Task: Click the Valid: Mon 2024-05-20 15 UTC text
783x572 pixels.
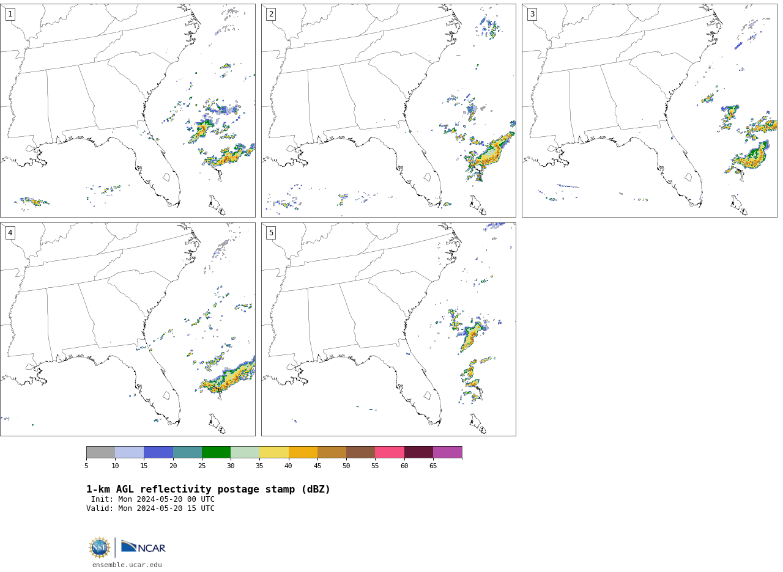Action: point(150,508)
